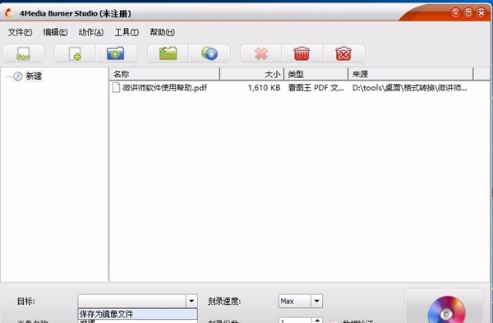Click the trash bin with X icon
This screenshot has width=493, height=323.
pyautogui.click(x=343, y=53)
